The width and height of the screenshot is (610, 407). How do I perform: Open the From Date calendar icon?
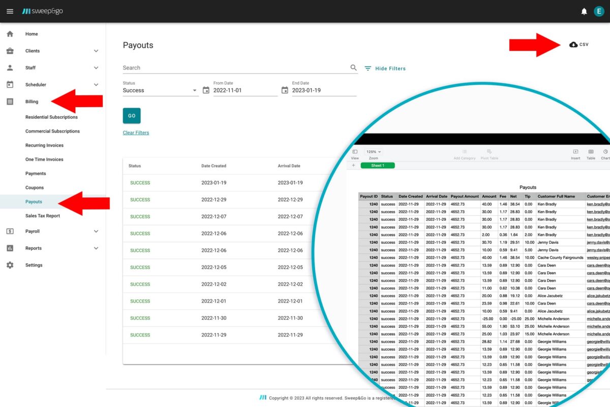[206, 90]
